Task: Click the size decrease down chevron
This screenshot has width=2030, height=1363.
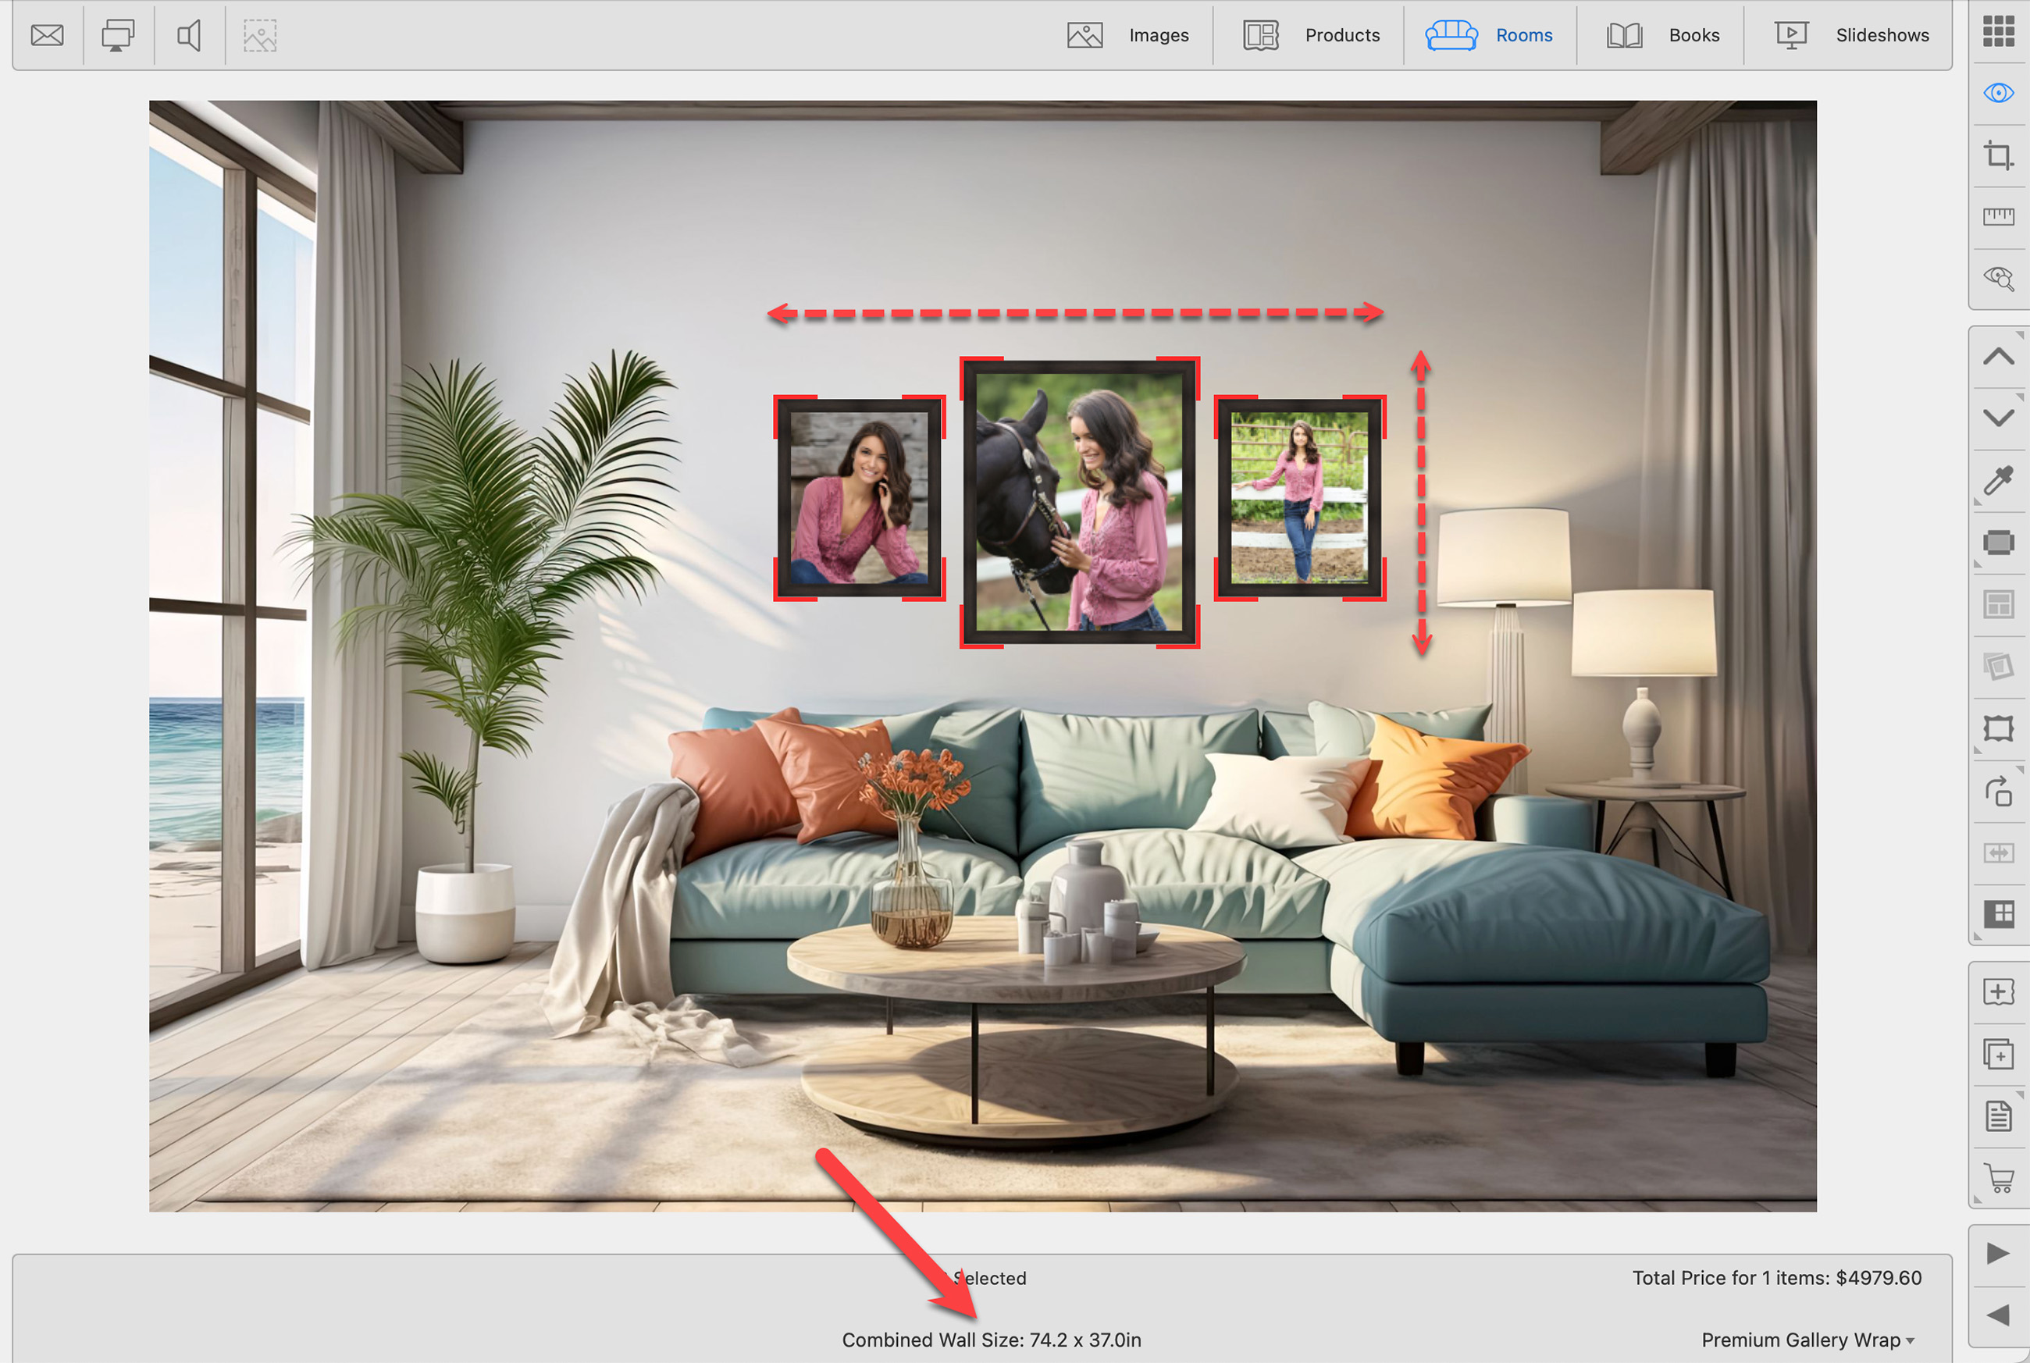Action: coord(1998,418)
